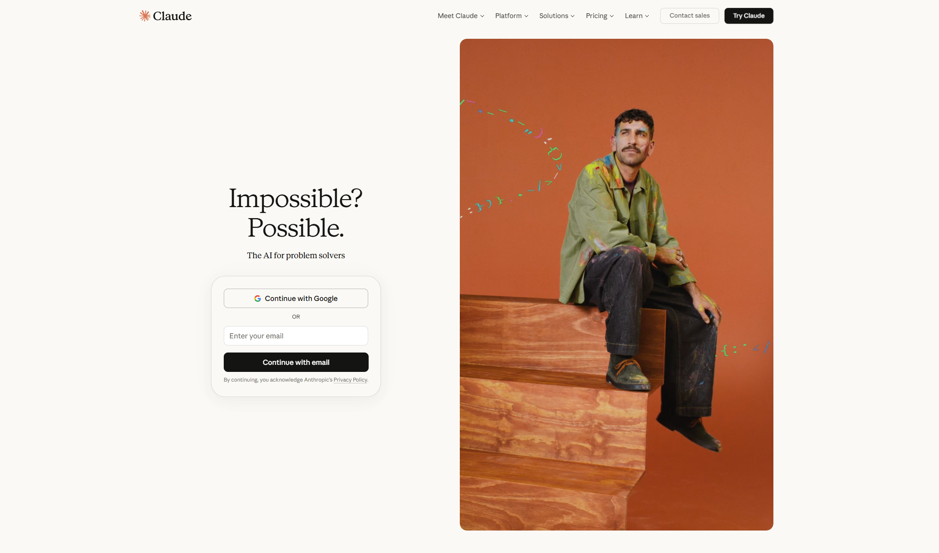Screen dimensions: 939x553
Task: Expand the Learn chevron arrow
Action: (647, 16)
